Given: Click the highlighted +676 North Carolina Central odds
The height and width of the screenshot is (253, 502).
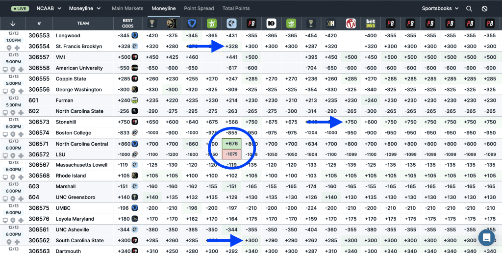Looking at the screenshot, I should 231,144.
